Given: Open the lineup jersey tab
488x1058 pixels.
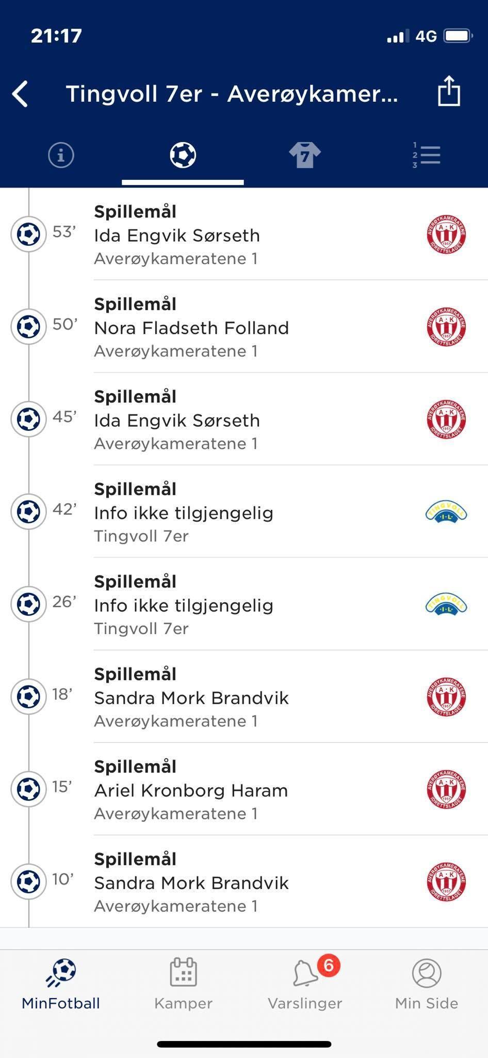Looking at the screenshot, I should [x=304, y=155].
